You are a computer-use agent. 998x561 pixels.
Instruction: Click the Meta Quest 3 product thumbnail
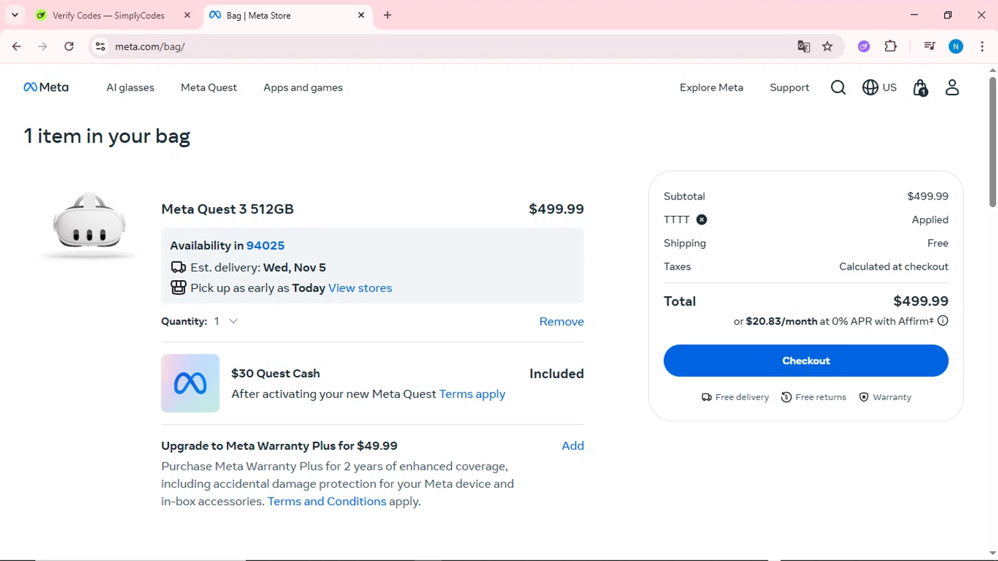coord(89,225)
